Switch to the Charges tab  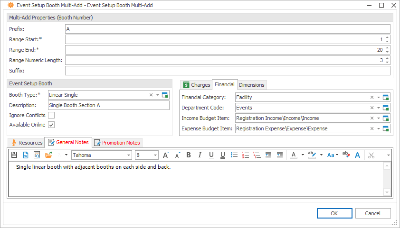pos(197,85)
